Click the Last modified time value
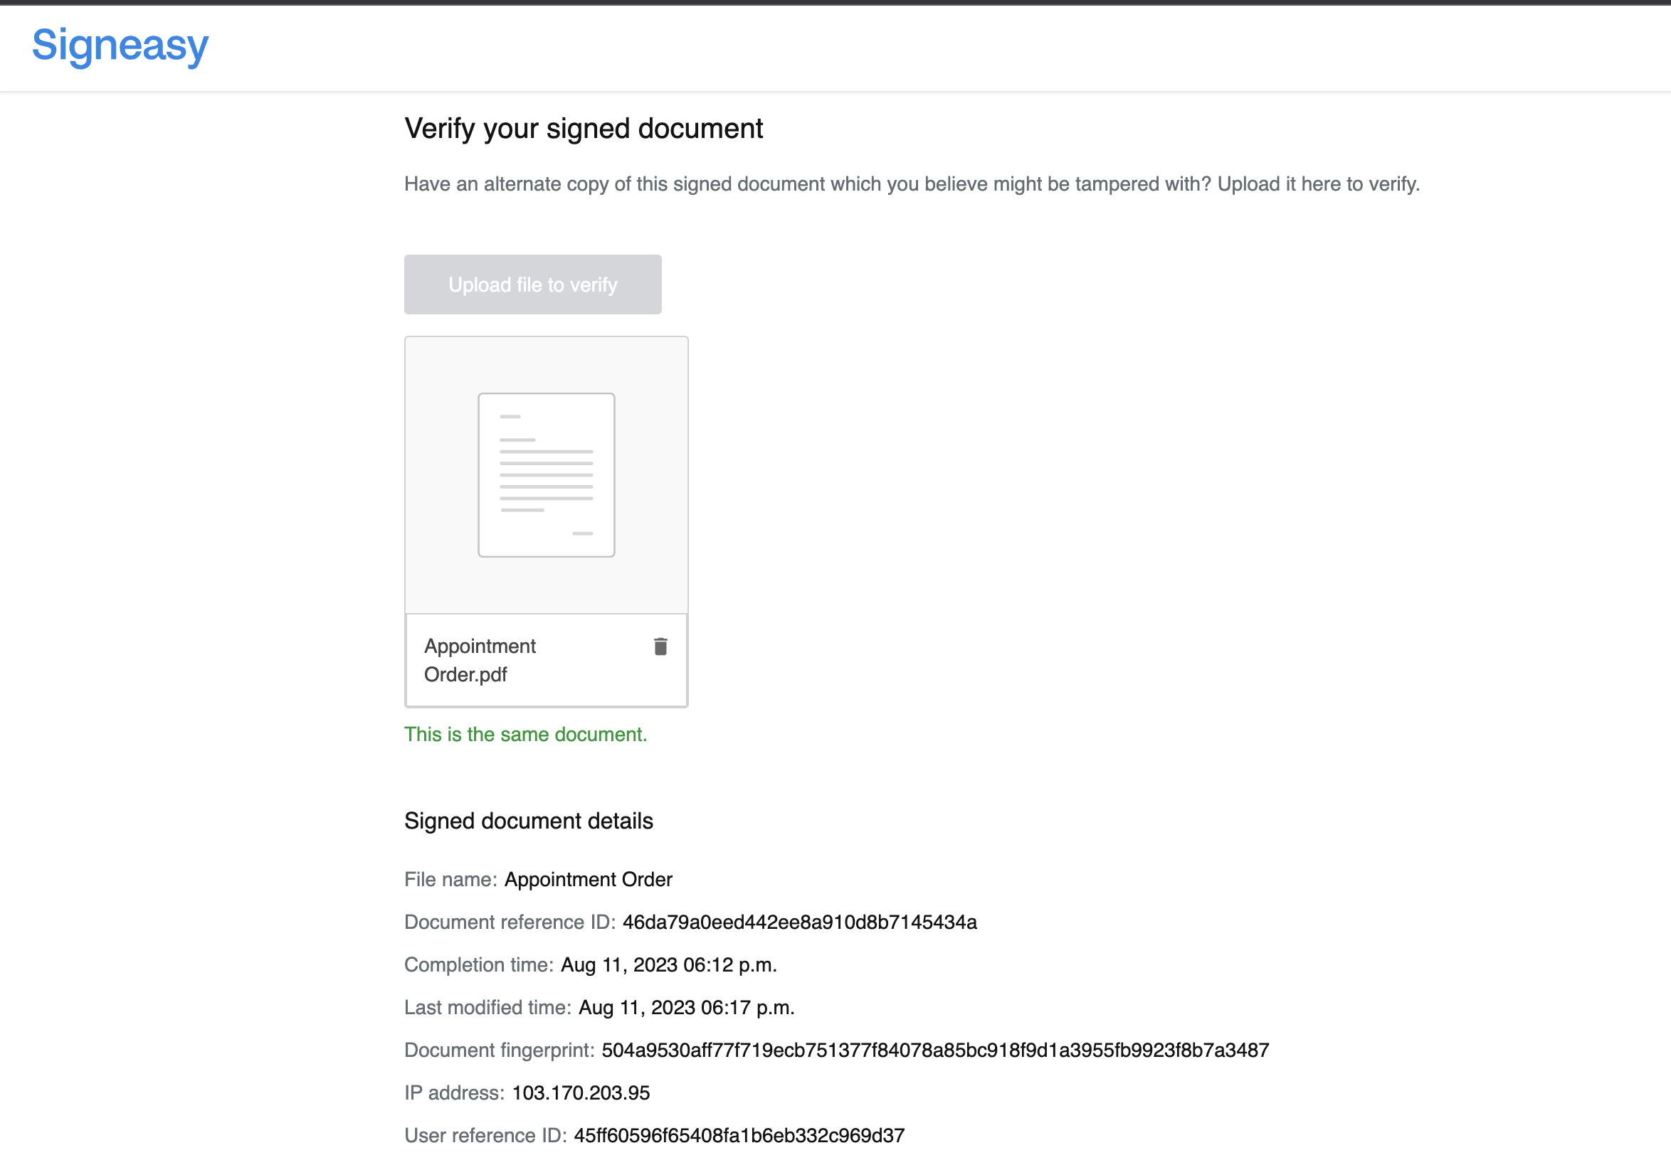The image size is (1671, 1165). [x=686, y=1008]
